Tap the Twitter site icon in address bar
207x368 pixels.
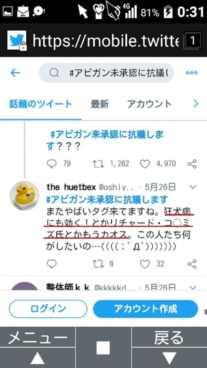coord(17,40)
